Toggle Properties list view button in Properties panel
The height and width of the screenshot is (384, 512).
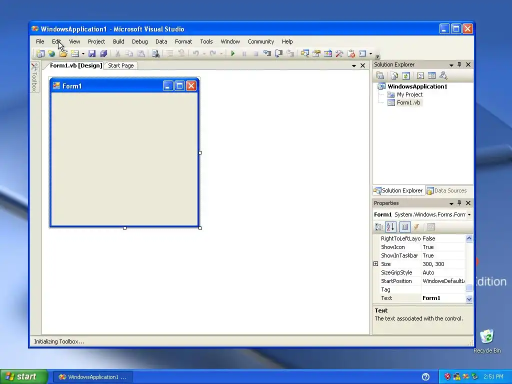(x=405, y=227)
